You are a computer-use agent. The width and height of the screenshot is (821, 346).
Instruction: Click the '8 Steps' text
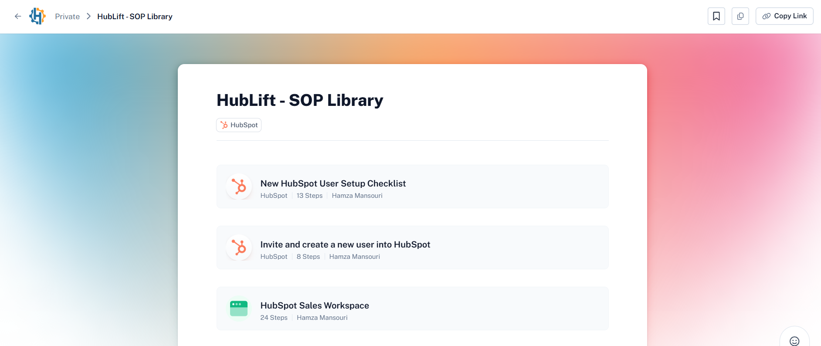tap(308, 257)
